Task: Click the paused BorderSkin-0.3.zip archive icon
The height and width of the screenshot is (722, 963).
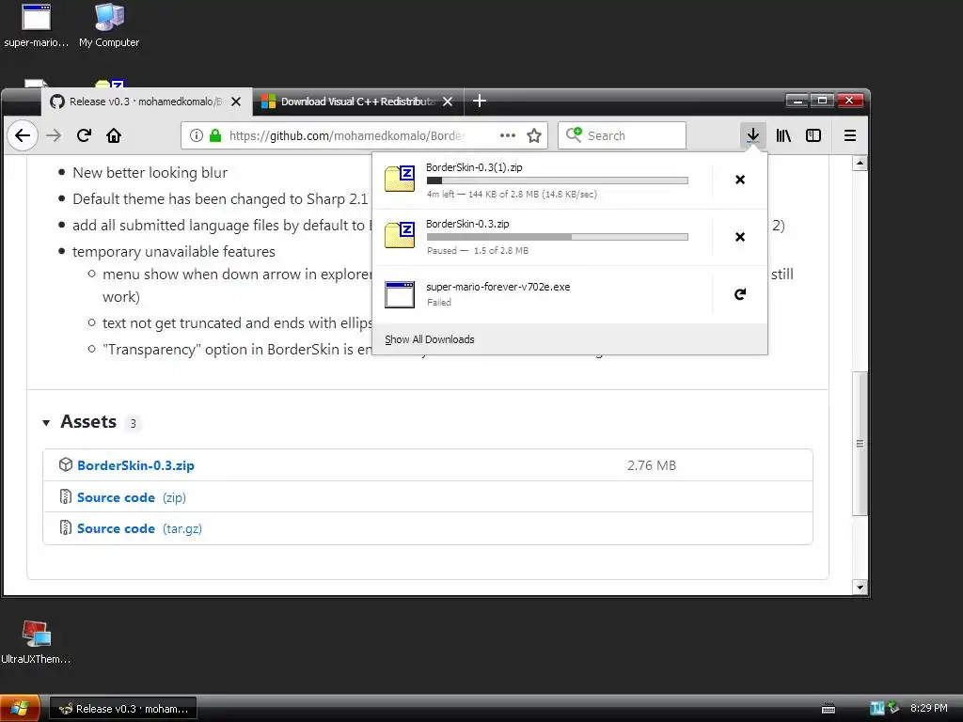Action: tap(400, 236)
